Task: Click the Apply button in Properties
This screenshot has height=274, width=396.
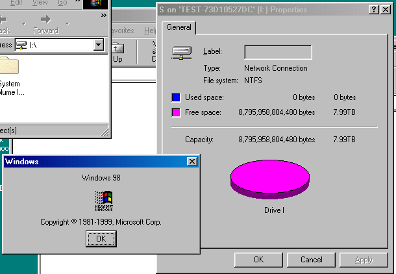Action: pos(364,260)
